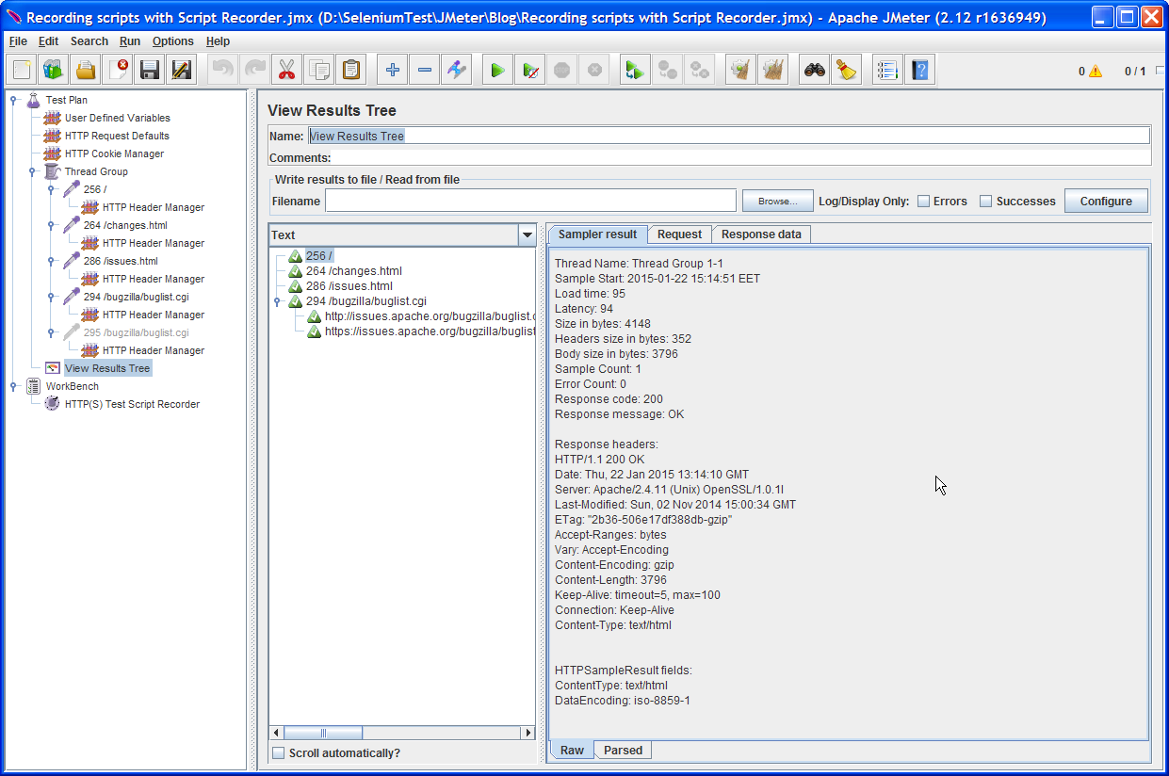The height and width of the screenshot is (776, 1169).
Task: Create a new test plan
Action: [x=22, y=70]
